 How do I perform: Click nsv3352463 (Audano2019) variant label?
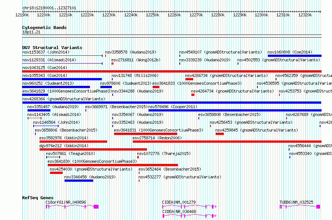coord(138,122)
